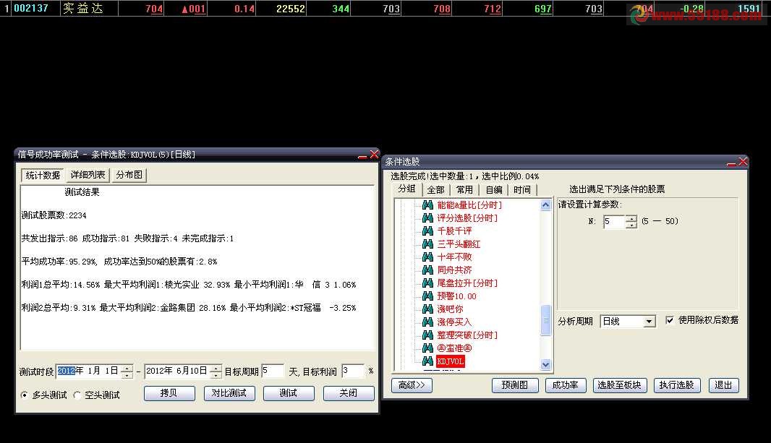Screen dimensions: 771x443
Task: Click binoculars icon beside 评分选股[分时]
Action: pos(427,218)
